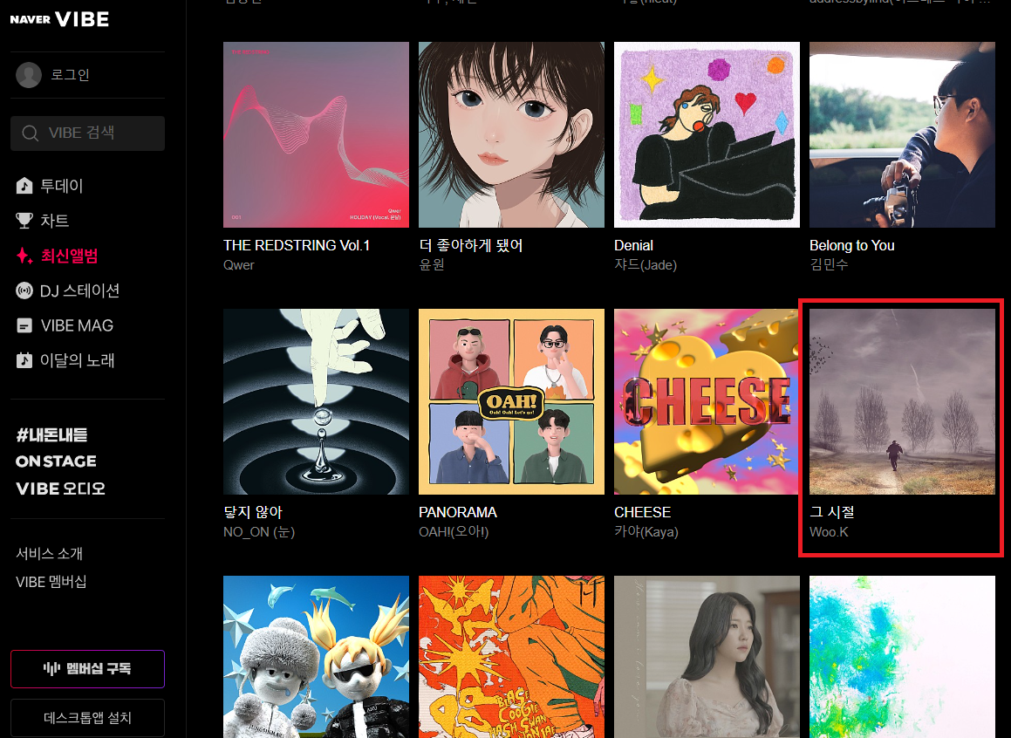Viewport: 1011px width, 738px height.
Task: Select the 최신앨범 sparkle icon
Action: pos(24,256)
